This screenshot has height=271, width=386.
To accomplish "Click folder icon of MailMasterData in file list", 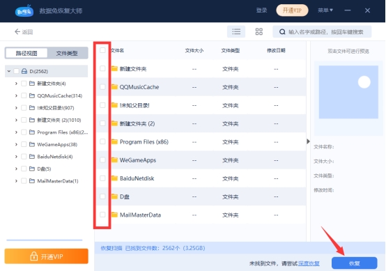I will (x=114, y=215).
